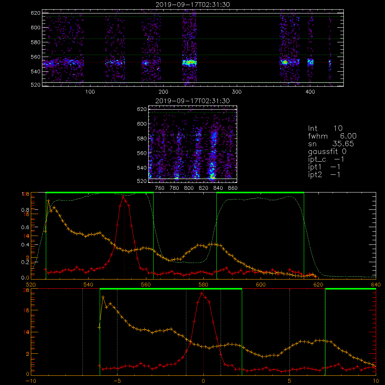Select the 'Int 10' parameter text
The image size is (385, 385).
coord(325,128)
